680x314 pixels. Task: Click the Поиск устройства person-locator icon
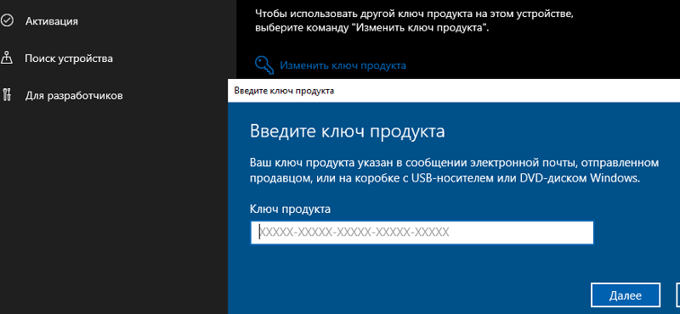pos(6,58)
